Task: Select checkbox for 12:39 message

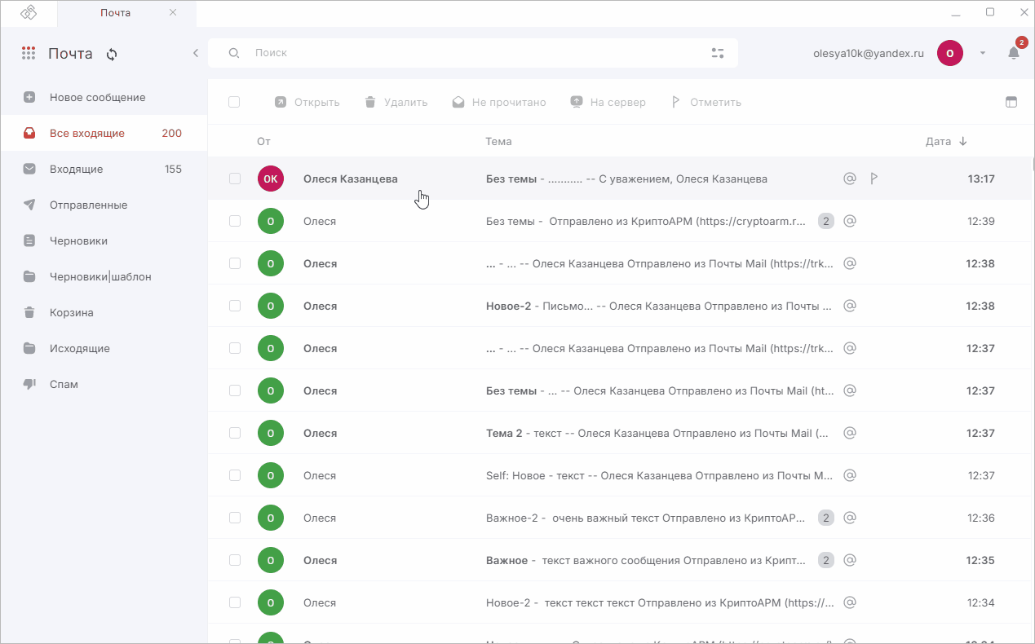Action: [x=235, y=221]
